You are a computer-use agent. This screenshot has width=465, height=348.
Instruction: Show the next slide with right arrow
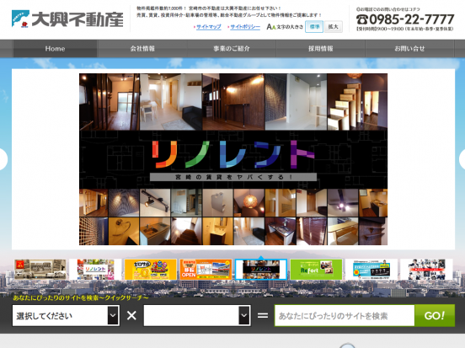coord(462,159)
